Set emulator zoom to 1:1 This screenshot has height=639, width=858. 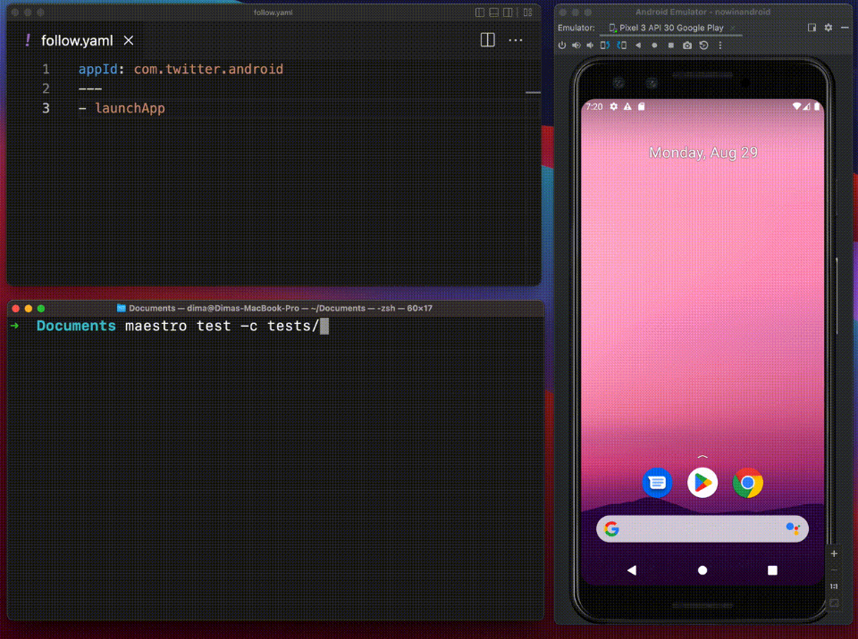[x=834, y=586]
